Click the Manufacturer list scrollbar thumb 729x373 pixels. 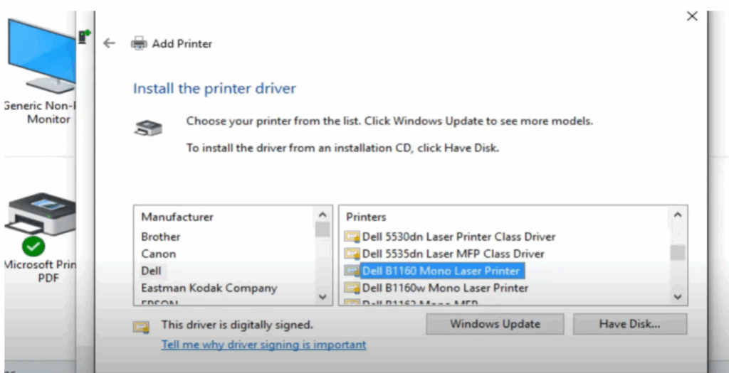(x=322, y=229)
